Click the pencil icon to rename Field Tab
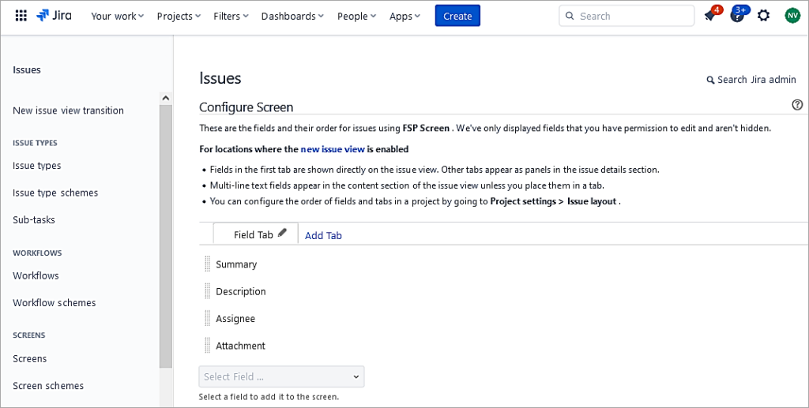The image size is (809, 408). tap(282, 233)
